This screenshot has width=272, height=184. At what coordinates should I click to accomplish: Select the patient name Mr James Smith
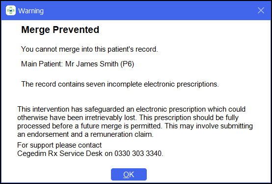pyautogui.click(x=92, y=64)
